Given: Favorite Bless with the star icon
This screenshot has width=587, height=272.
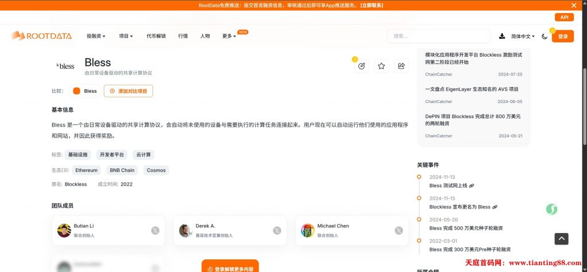Looking at the screenshot, I should point(381,66).
